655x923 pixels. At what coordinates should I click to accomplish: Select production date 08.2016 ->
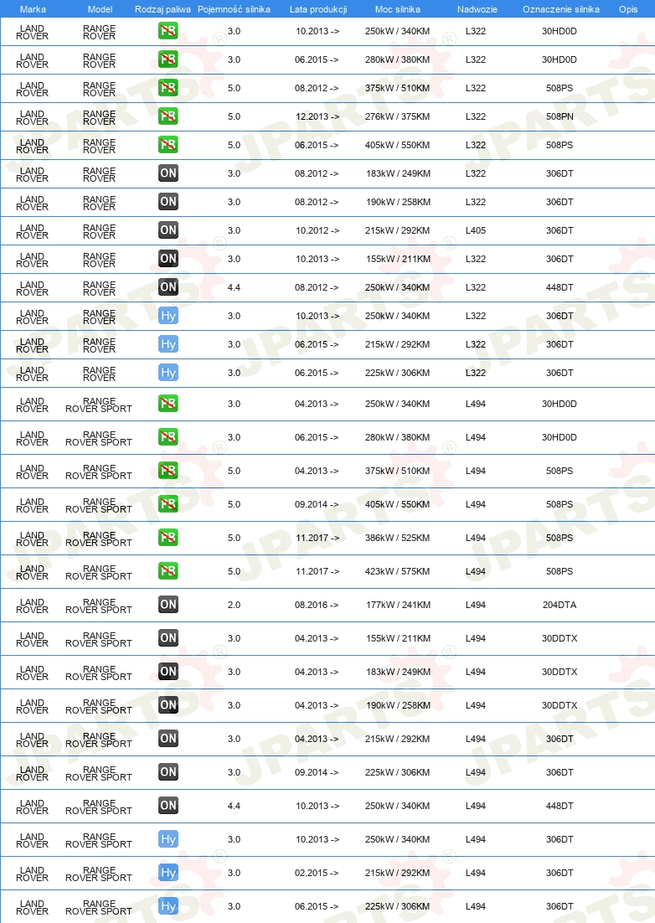pos(317,605)
